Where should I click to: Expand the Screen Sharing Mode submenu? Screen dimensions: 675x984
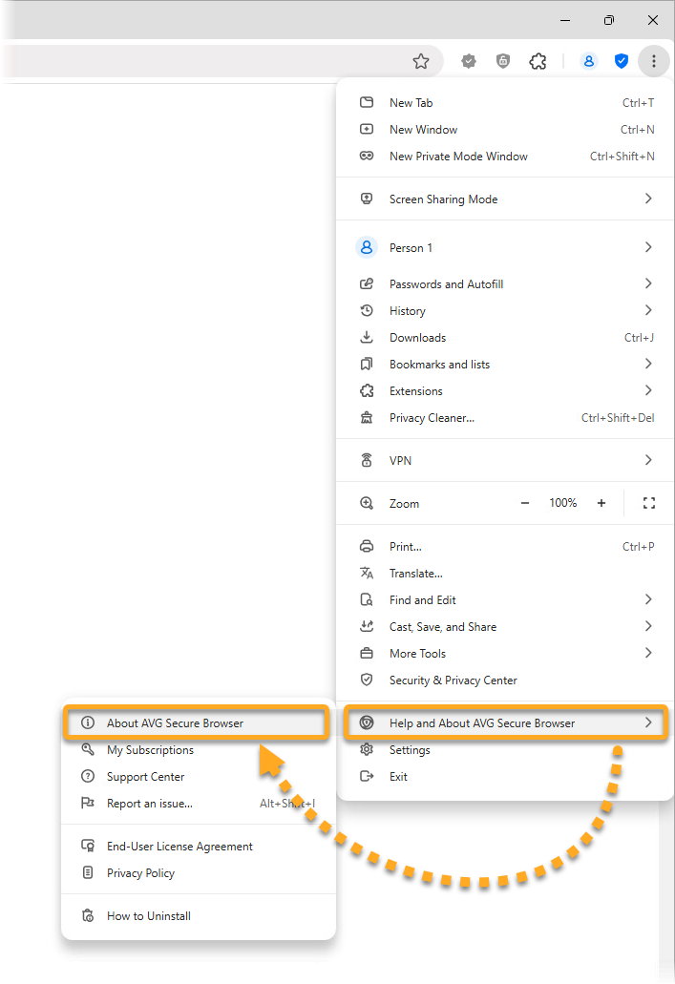pos(648,199)
